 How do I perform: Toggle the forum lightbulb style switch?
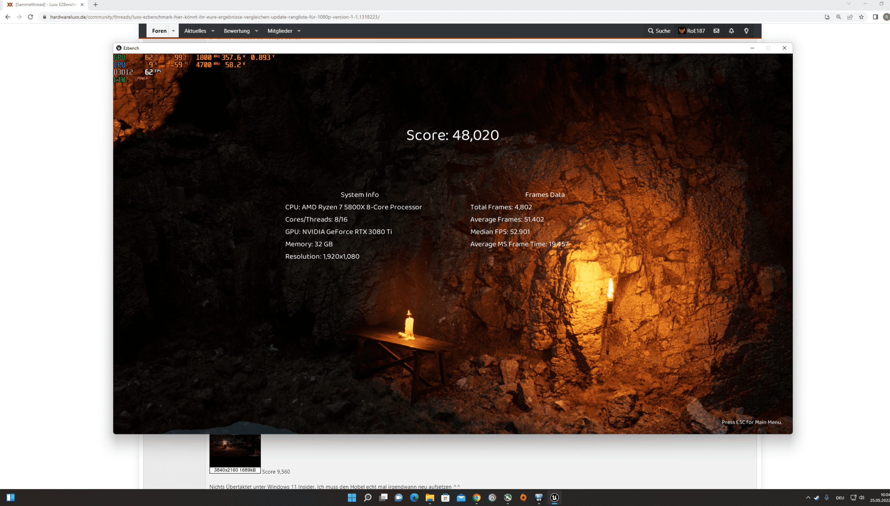[746, 31]
